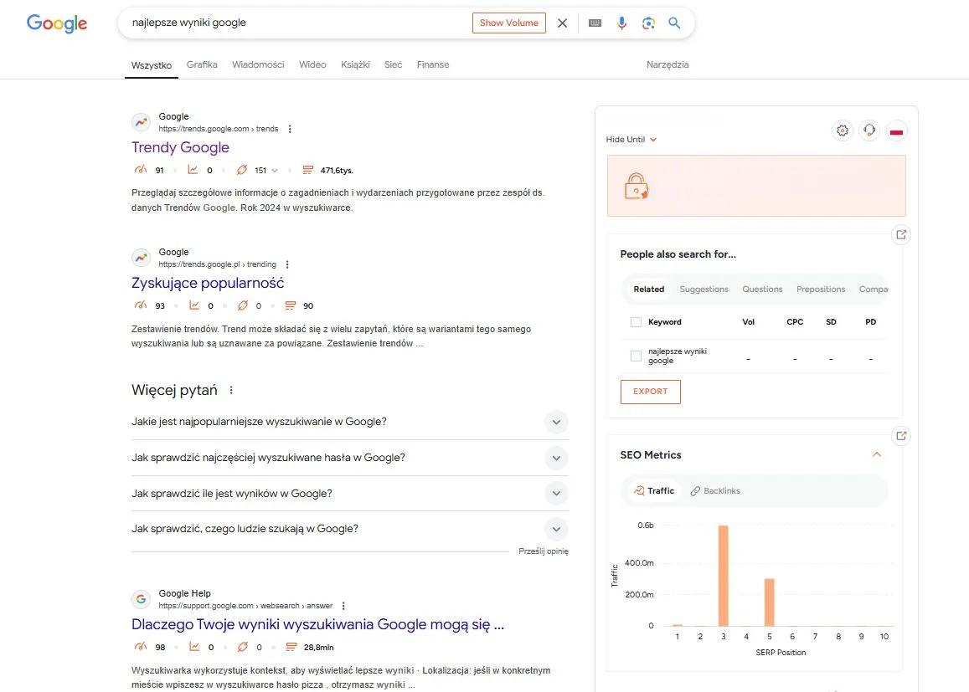The image size is (969, 692).
Task: Click the tallest traffic bar at SERP position 3
Action: (x=723, y=576)
